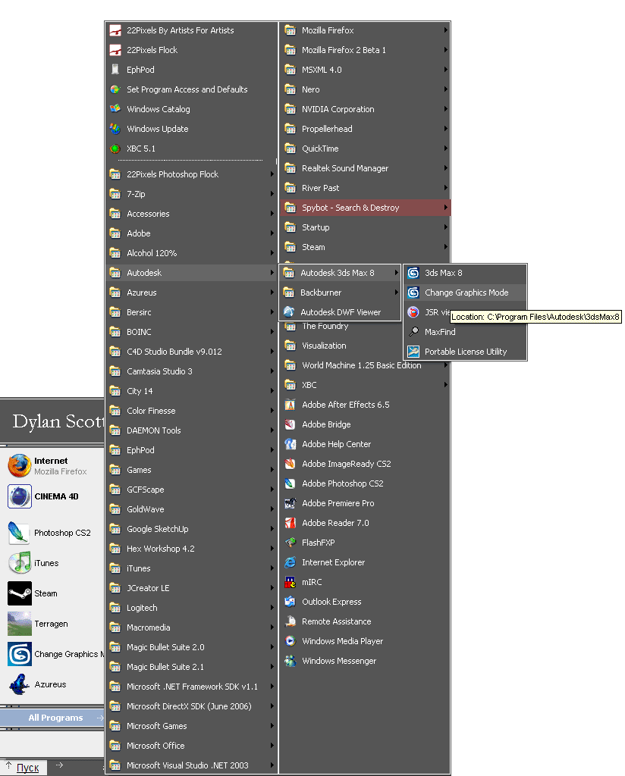625x776 pixels.
Task: Open the DAEMON Tools folder entry
Action: pyautogui.click(x=192, y=430)
